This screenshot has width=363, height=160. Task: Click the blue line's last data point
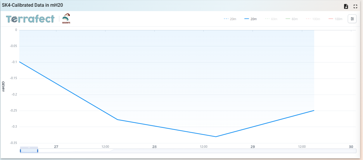pyautogui.click(x=314, y=110)
